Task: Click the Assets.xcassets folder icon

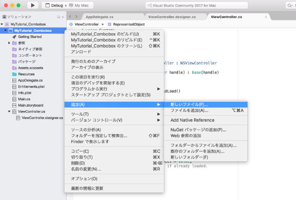Action: (x=14, y=68)
